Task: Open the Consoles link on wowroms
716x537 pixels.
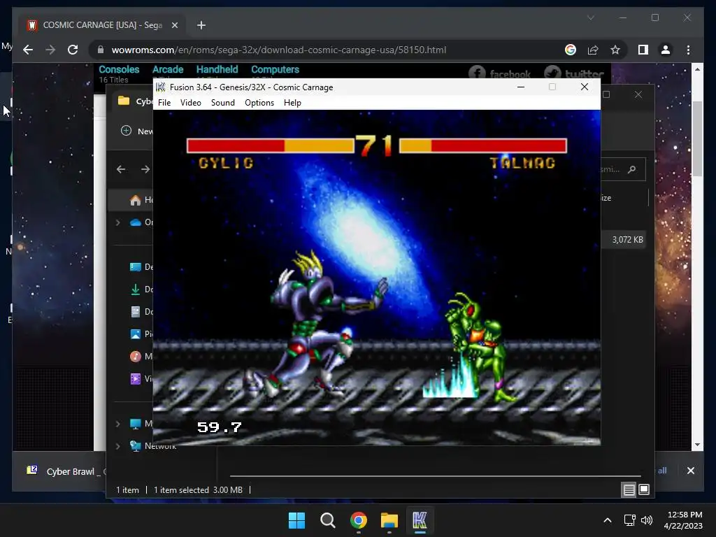Action: point(119,69)
